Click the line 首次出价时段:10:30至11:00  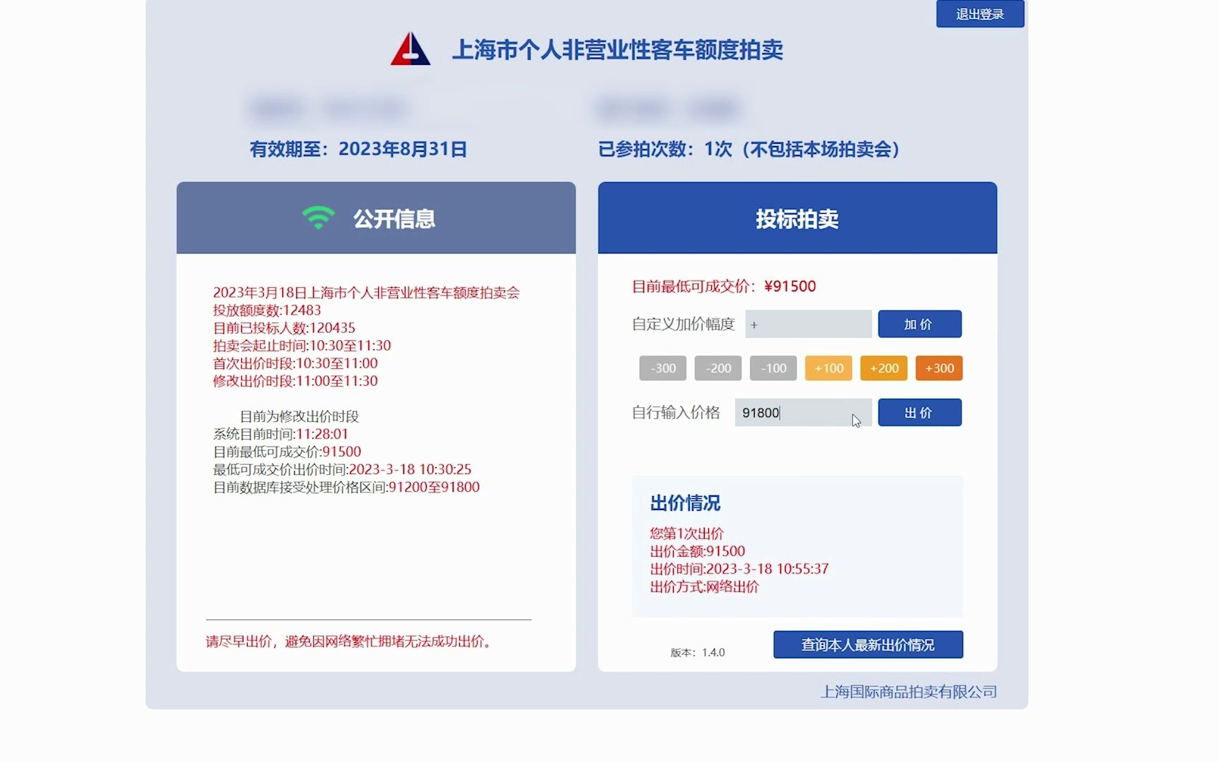tap(296, 363)
